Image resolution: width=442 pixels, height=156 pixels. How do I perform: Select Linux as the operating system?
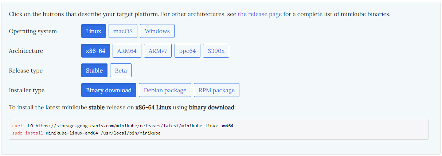click(x=94, y=31)
